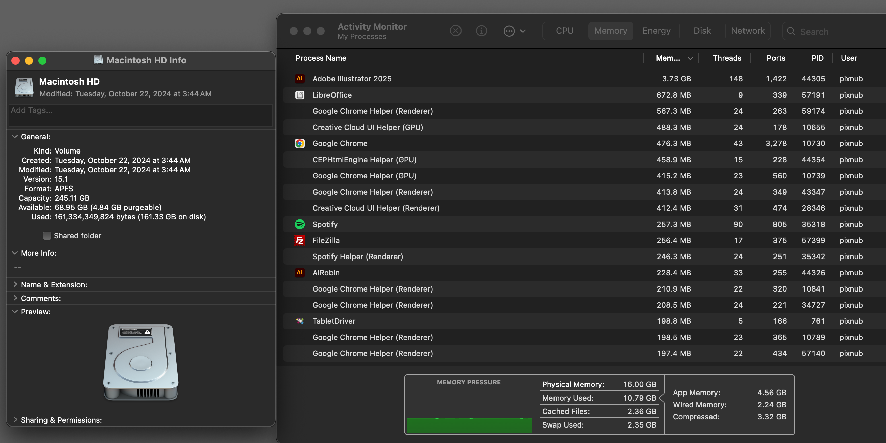Screen dimensions: 886x443
Task: Collapse the More Info section
Action: pyautogui.click(x=15, y=253)
